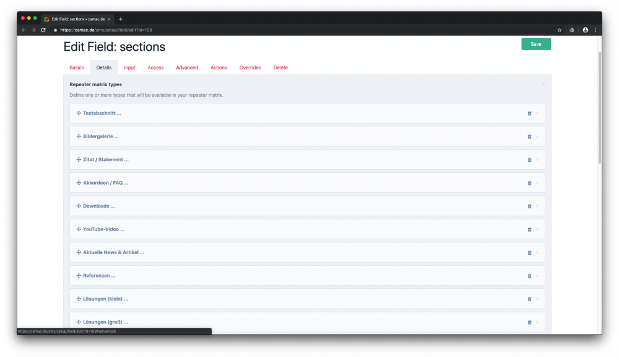619x357 pixels.
Task: Click the drag handle of Zitat / Statement
Action: (x=79, y=160)
